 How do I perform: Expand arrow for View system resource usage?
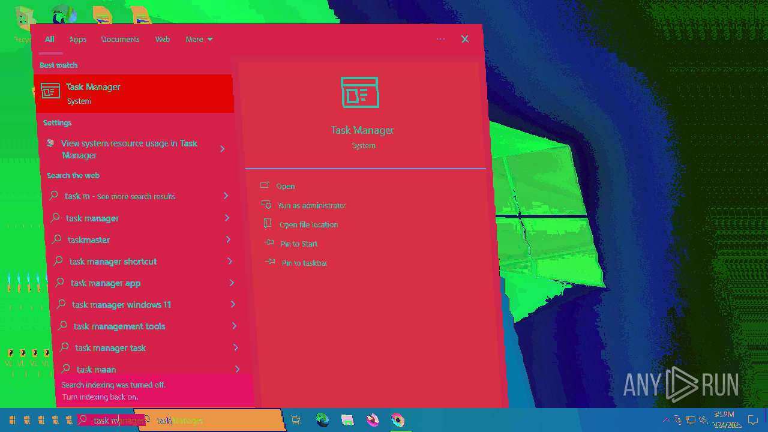tap(222, 149)
